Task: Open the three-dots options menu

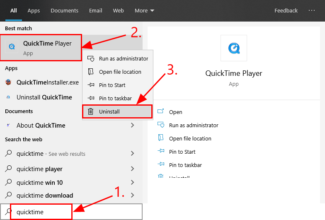Action: tap(312, 10)
